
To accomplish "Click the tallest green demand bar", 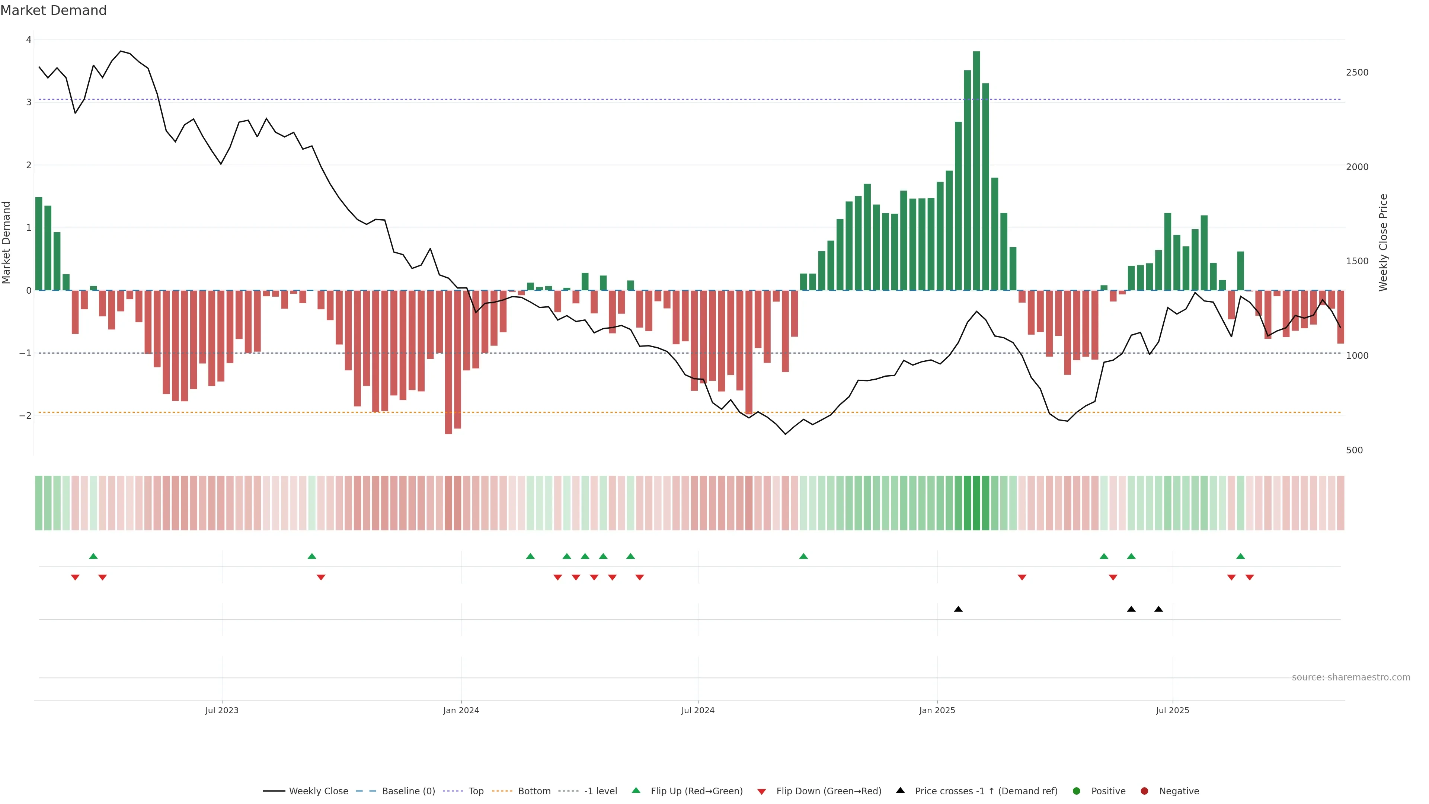I will click(x=976, y=166).
